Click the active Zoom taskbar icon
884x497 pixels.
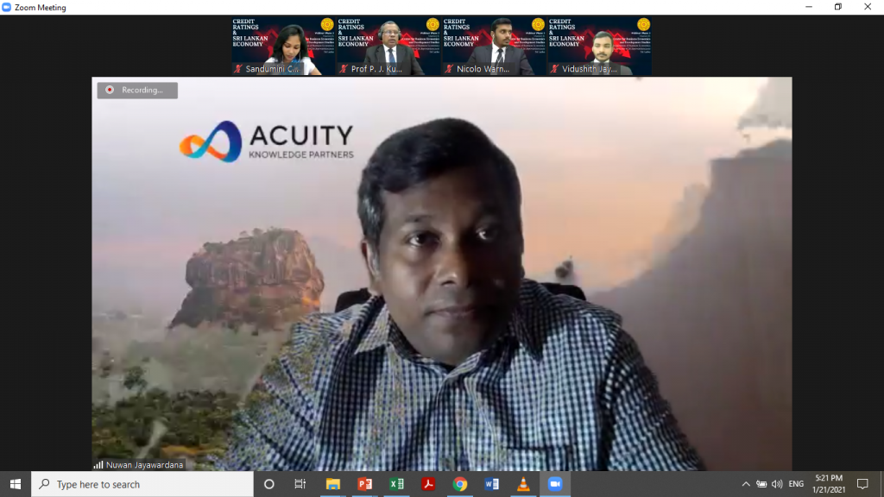[555, 484]
